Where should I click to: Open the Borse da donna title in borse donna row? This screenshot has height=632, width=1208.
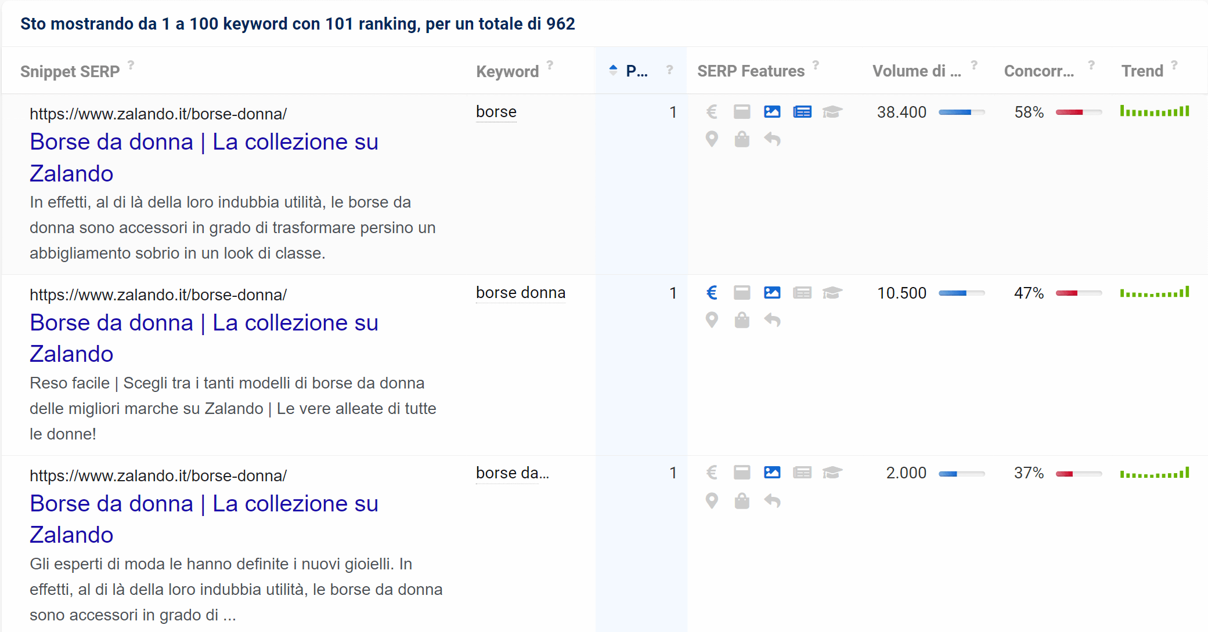pos(204,338)
